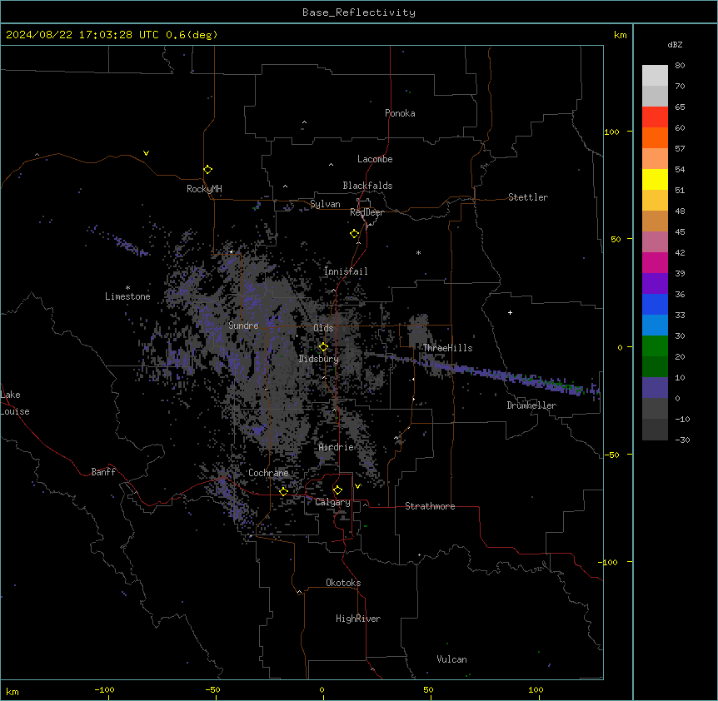Screen dimensions: 718x701
Task: Select the yellow diamond marker below Cochrane
Action: (283, 492)
